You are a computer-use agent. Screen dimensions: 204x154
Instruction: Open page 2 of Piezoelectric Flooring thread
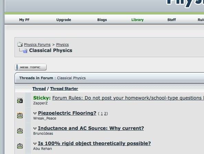(105, 114)
